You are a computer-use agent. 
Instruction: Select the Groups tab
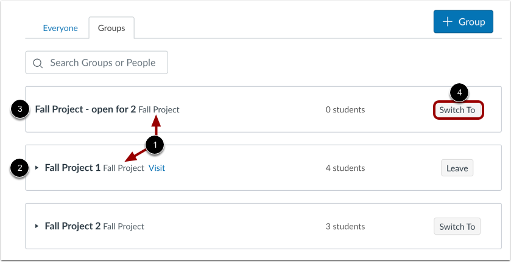point(111,28)
